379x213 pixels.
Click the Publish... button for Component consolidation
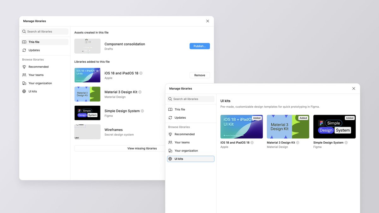pos(200,46)
